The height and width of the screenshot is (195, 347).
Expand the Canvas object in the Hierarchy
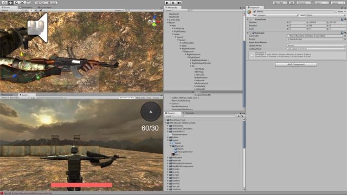170,103
